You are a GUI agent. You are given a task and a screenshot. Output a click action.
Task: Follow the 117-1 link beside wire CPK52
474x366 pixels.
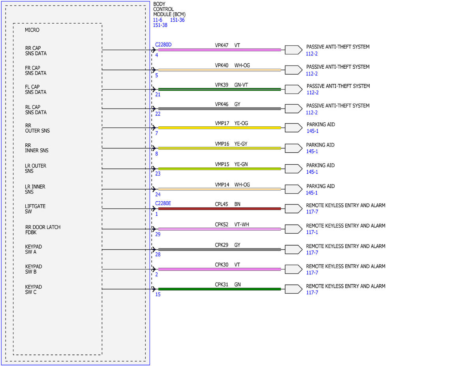tap(312, 232)
